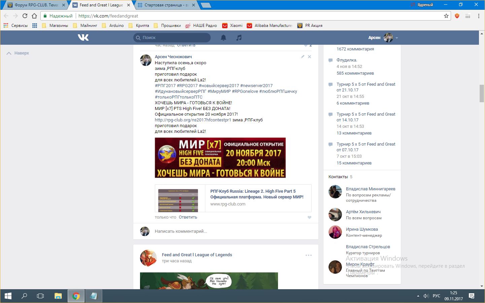The height and width of the screenshot is (303, 485).
Task: Open Feed and Great League of Legends post author
Action: [x=197, y=255]
